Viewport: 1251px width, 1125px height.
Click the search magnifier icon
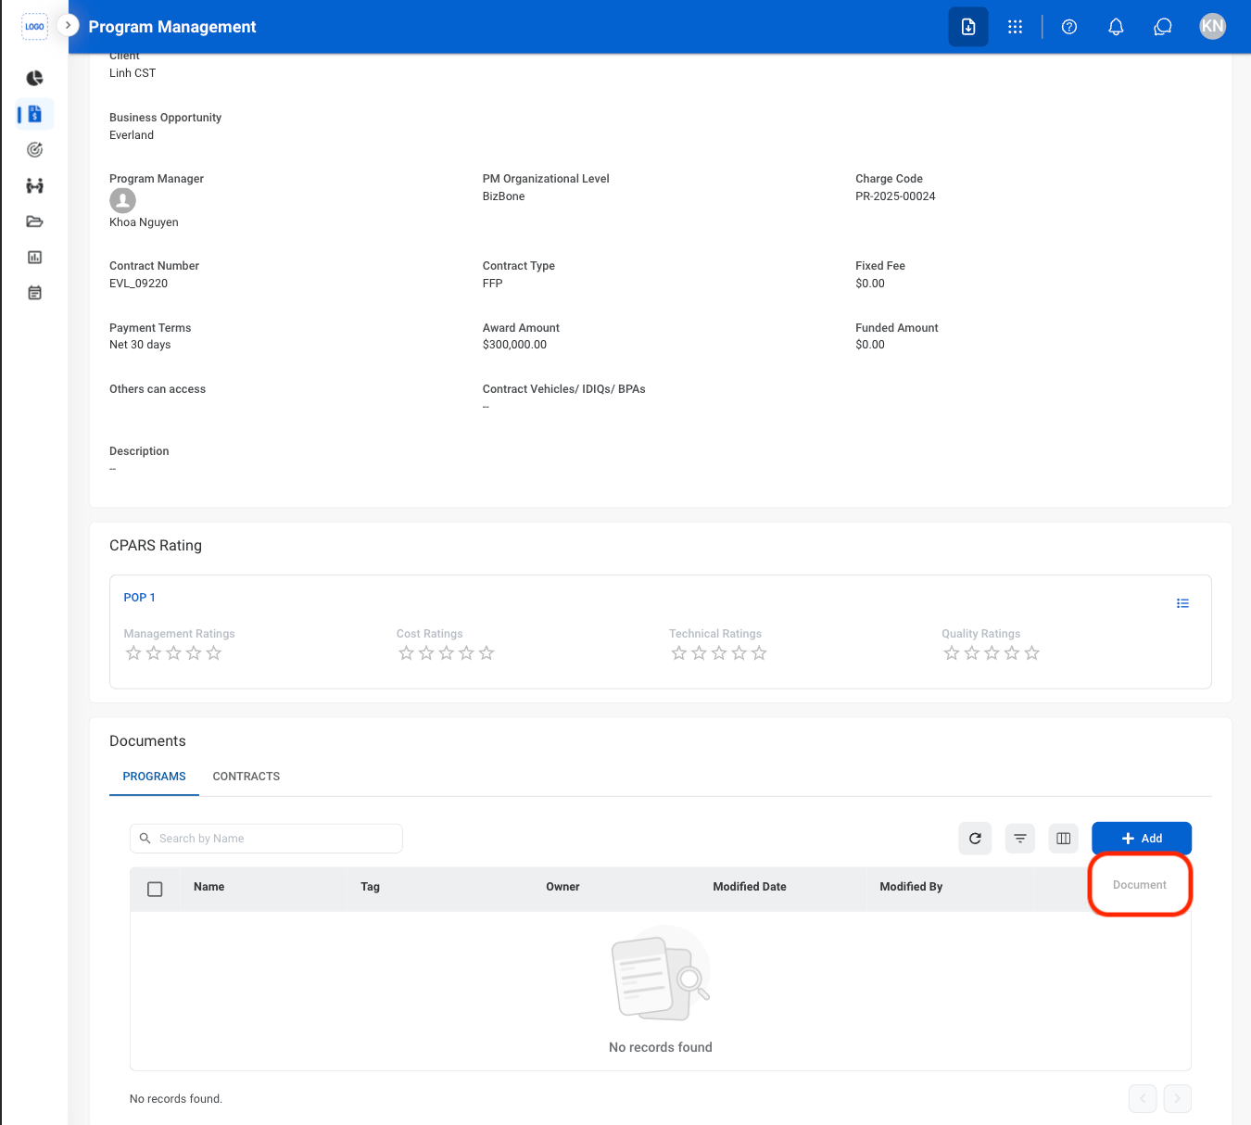pyautogui.click(x=145, y=839)
